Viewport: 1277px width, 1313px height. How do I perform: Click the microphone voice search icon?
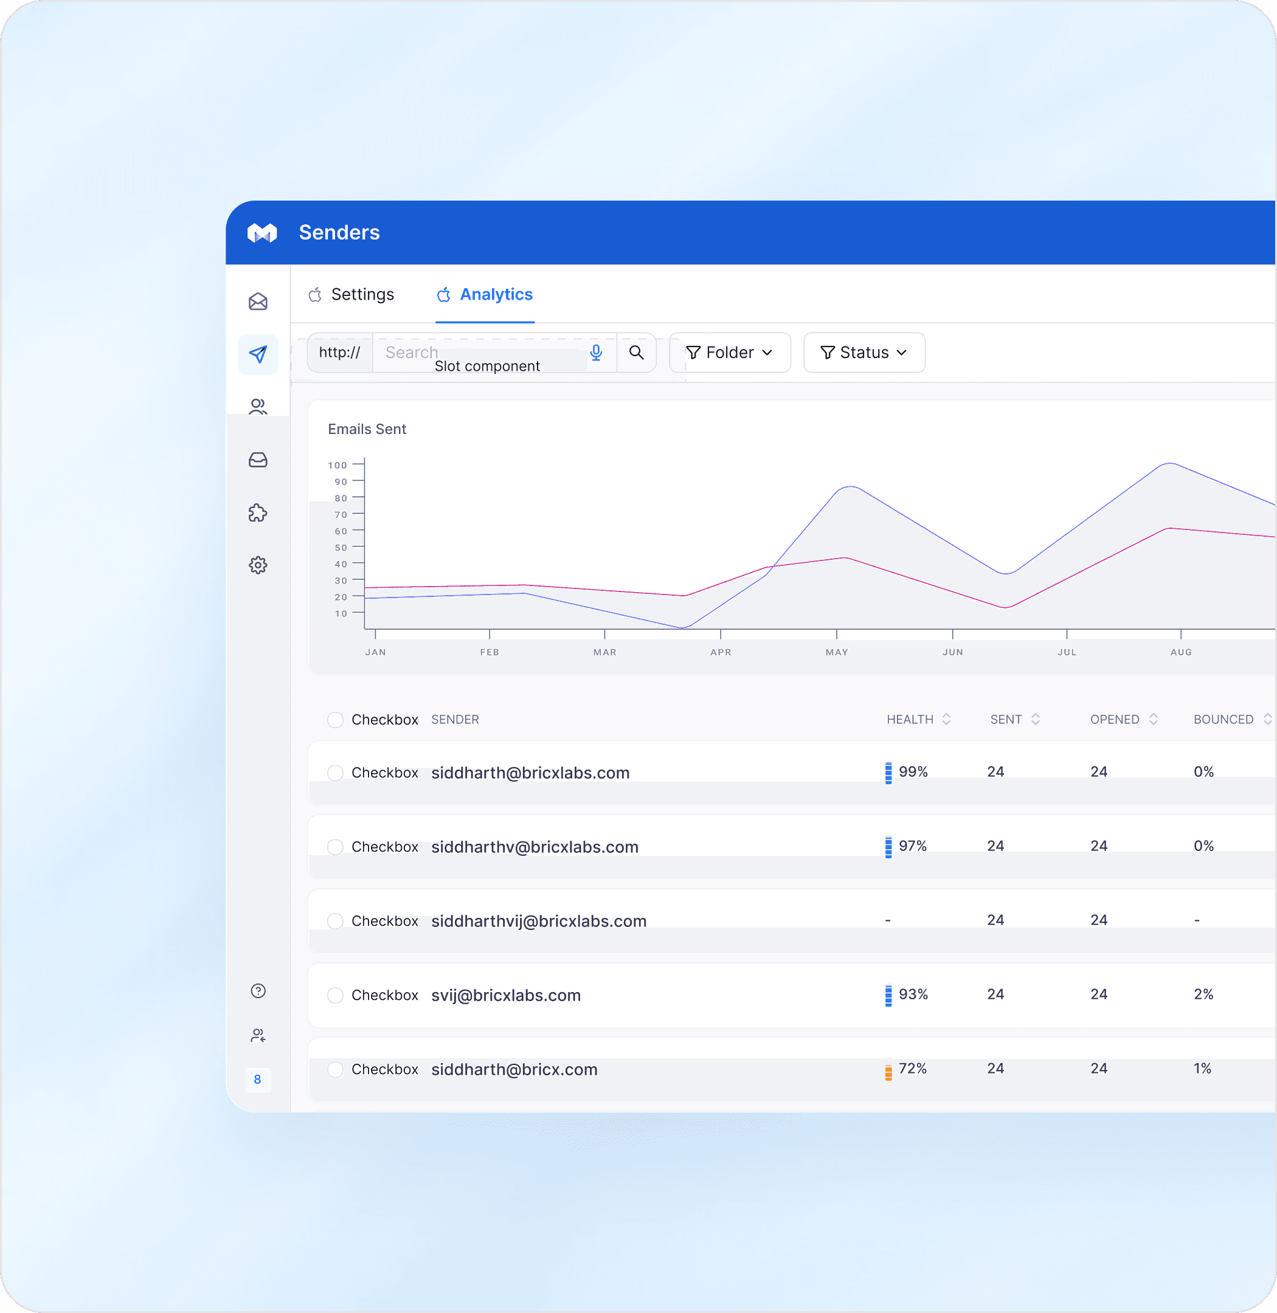(597, 353)
